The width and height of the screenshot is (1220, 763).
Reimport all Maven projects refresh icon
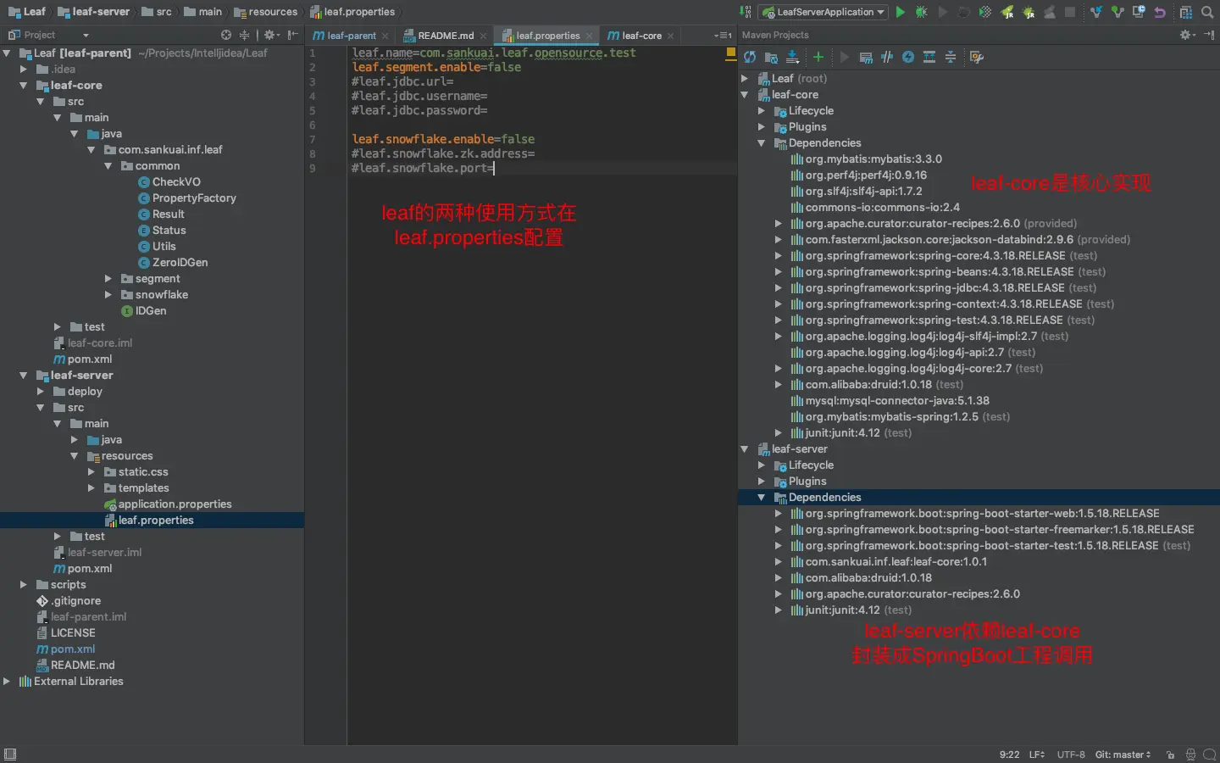coord(750,57)
